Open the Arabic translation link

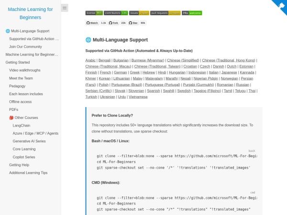pos(90,60)
